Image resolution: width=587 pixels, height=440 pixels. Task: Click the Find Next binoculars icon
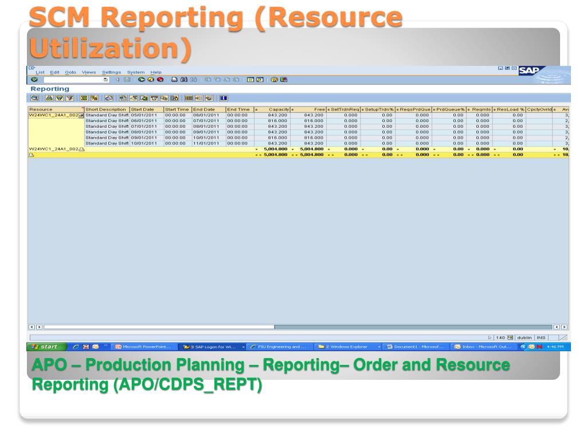point(193,80)
